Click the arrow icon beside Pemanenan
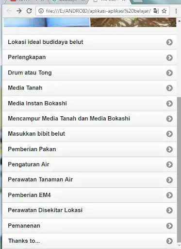Image resolution: width=181 pixels, height=249 pixels. tap(169, 226)
